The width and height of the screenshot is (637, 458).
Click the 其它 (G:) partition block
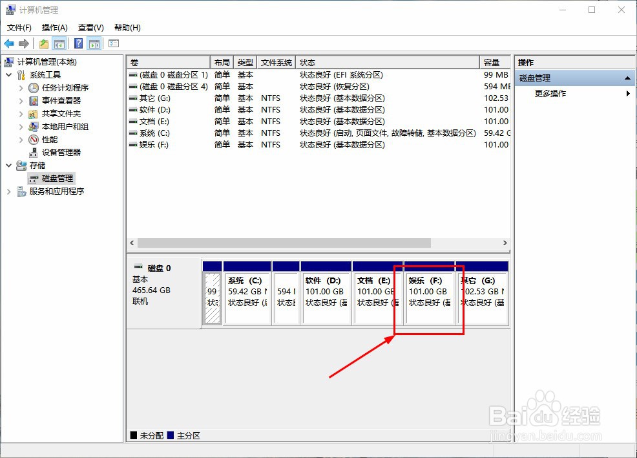[x=482, y=293]
